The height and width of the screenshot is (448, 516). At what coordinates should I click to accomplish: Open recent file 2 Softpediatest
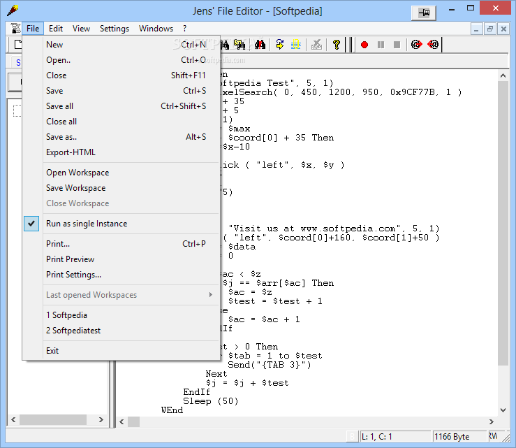point(121,331)
